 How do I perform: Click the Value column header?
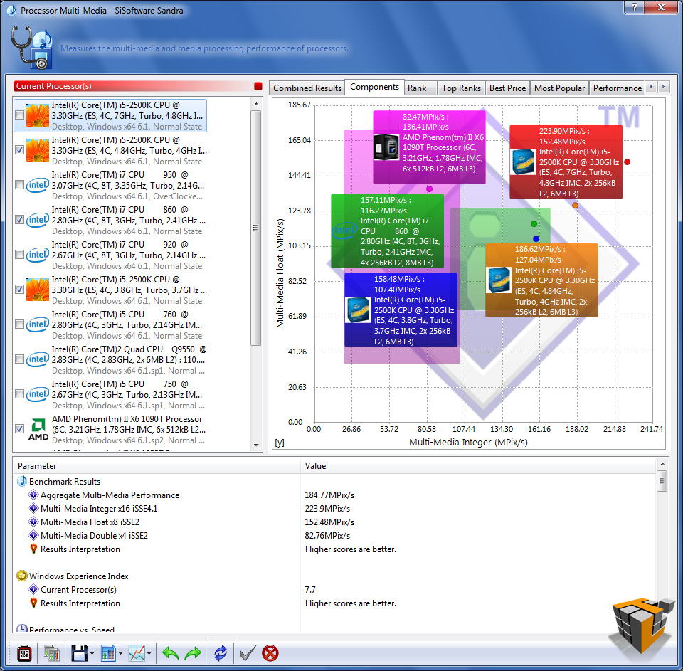478,466
